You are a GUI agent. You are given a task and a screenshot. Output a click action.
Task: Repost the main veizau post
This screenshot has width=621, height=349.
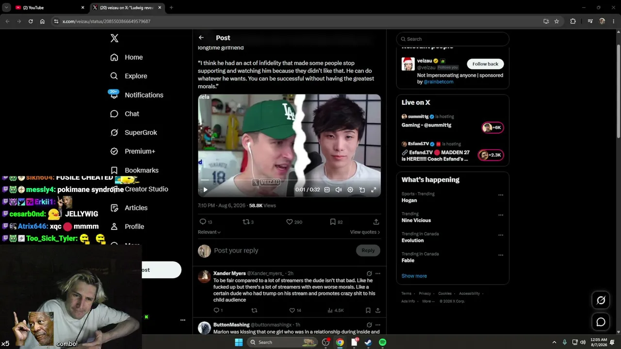point(248,222)
